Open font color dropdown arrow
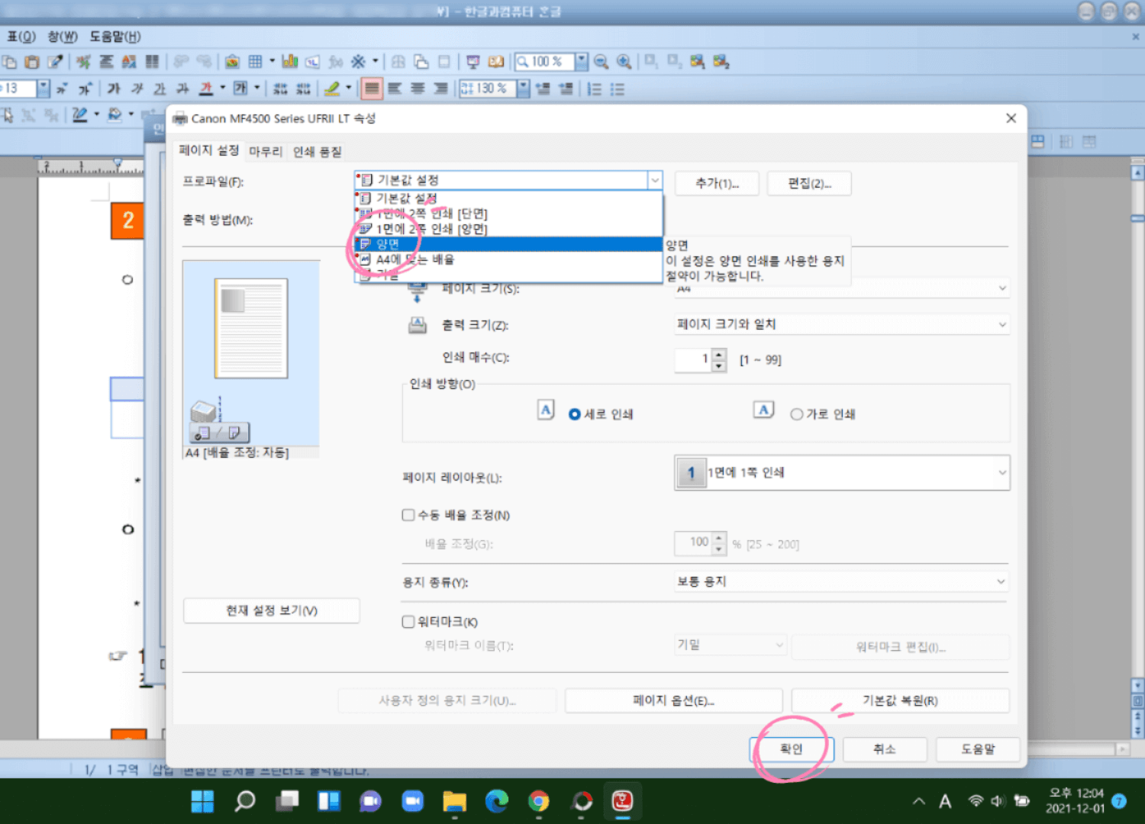 [223, 89]
